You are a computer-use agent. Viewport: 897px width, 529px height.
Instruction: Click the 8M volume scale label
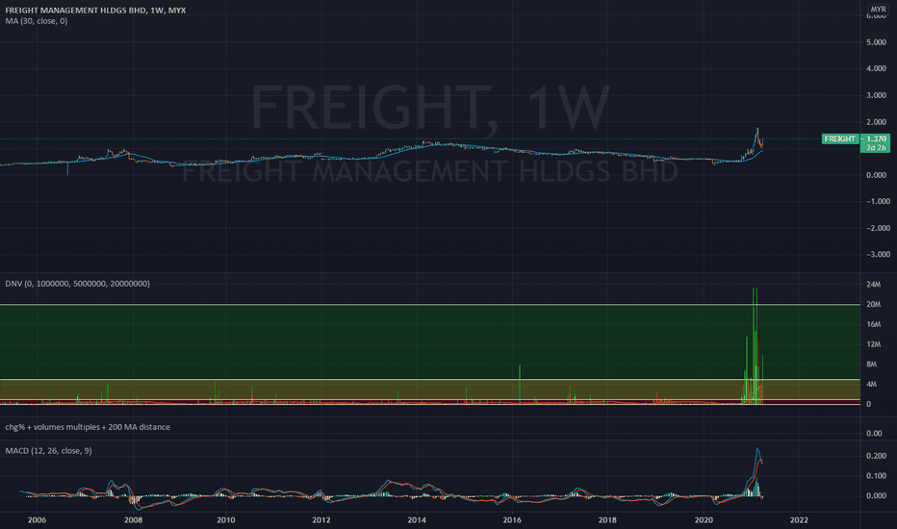click(x=871, y=365)
